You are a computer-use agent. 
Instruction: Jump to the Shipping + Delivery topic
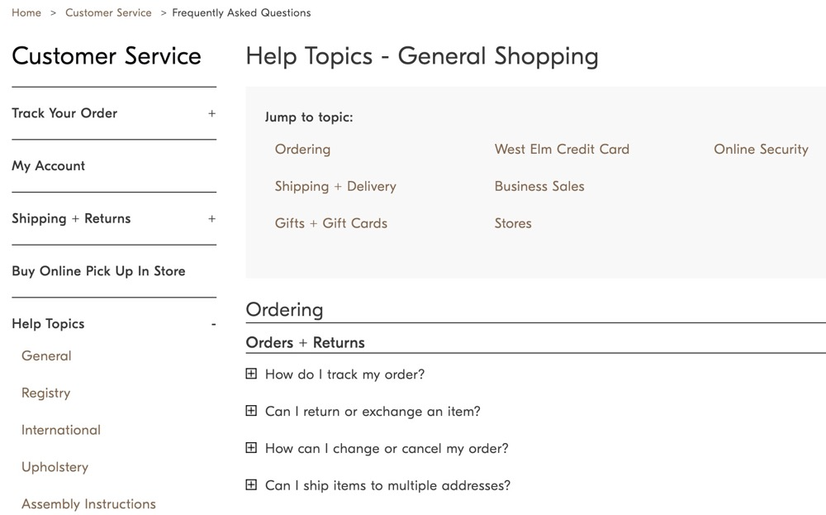tap(335, 187)
